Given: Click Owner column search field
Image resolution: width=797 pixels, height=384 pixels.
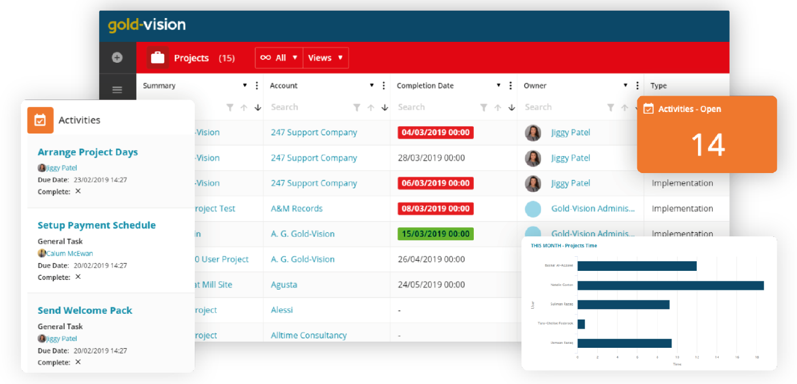Looking at the screenshot, I should tap(562, 107).
